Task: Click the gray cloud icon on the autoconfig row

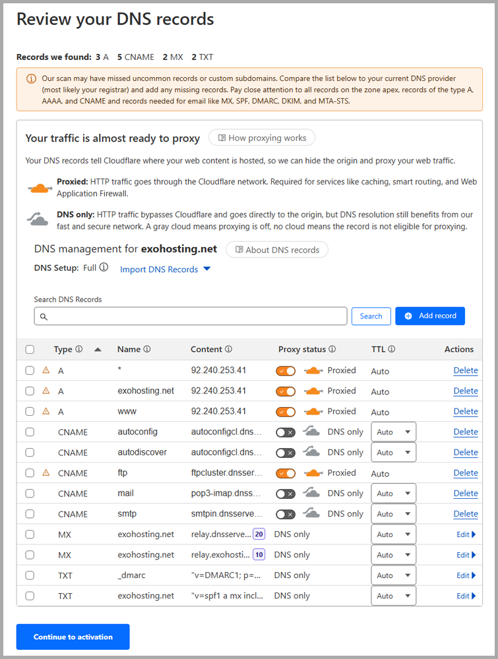Action: 311,431
